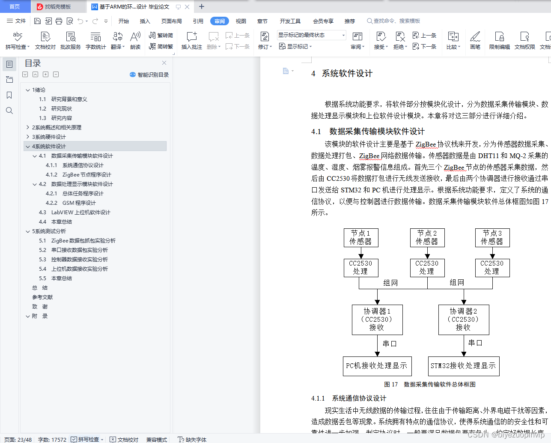Click the print icon in quick toolbar
This screenshot has width=551, height=443.
tap(59, 21)
